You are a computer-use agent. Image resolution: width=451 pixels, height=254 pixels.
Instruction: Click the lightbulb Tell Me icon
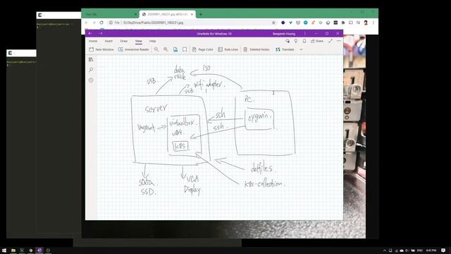296,41
